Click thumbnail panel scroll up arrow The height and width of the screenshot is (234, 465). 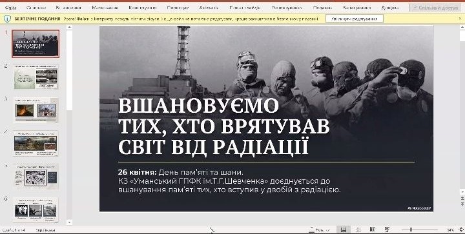click(69, 28)
